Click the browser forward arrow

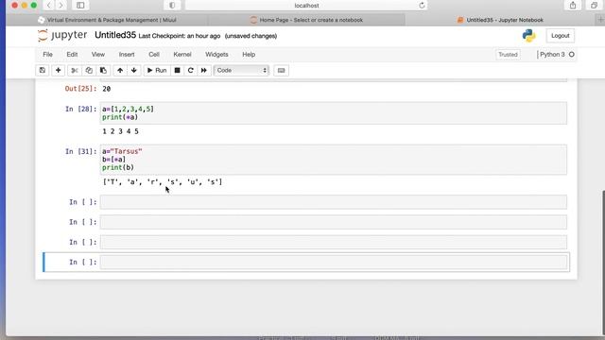(x=60, y=5)
